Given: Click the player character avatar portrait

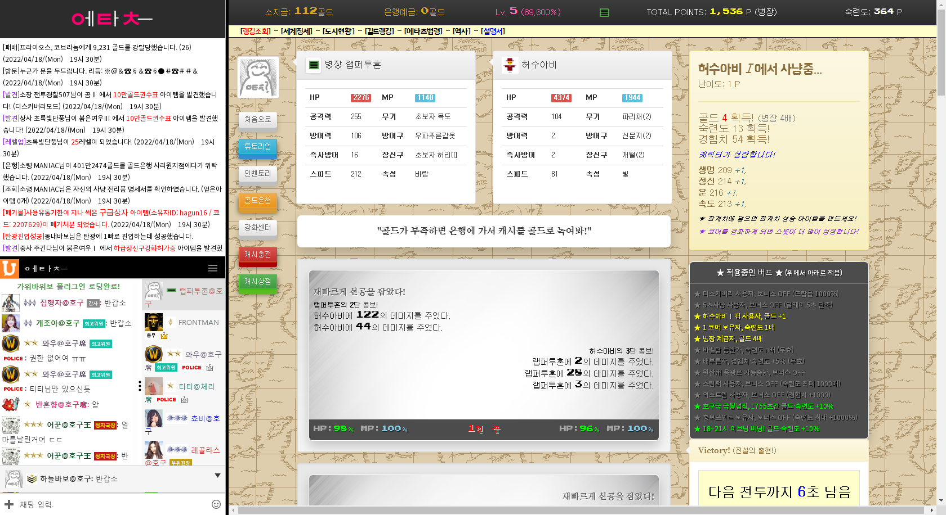Looking at the screenshot, I should point(258,78).
